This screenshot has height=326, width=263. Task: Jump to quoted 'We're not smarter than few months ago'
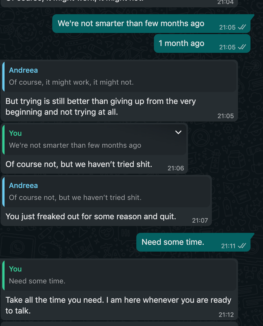[94, 139]
